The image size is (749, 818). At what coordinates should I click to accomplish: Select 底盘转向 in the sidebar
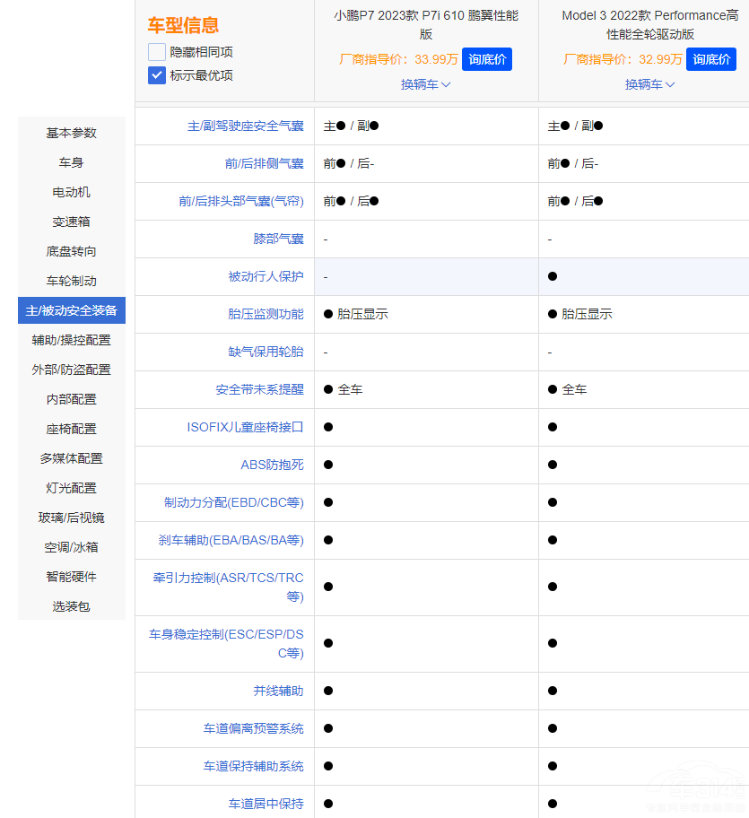(x=71, y=251)
